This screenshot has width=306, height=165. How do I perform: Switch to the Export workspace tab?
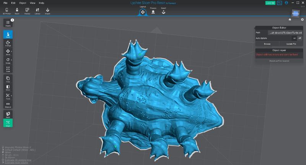point(164,12)
